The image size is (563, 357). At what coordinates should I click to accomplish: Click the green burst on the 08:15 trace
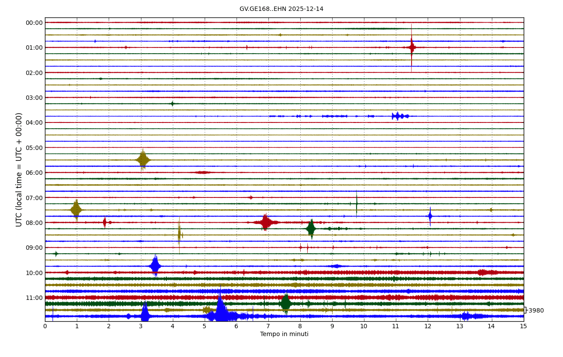(x=311, y=228)
